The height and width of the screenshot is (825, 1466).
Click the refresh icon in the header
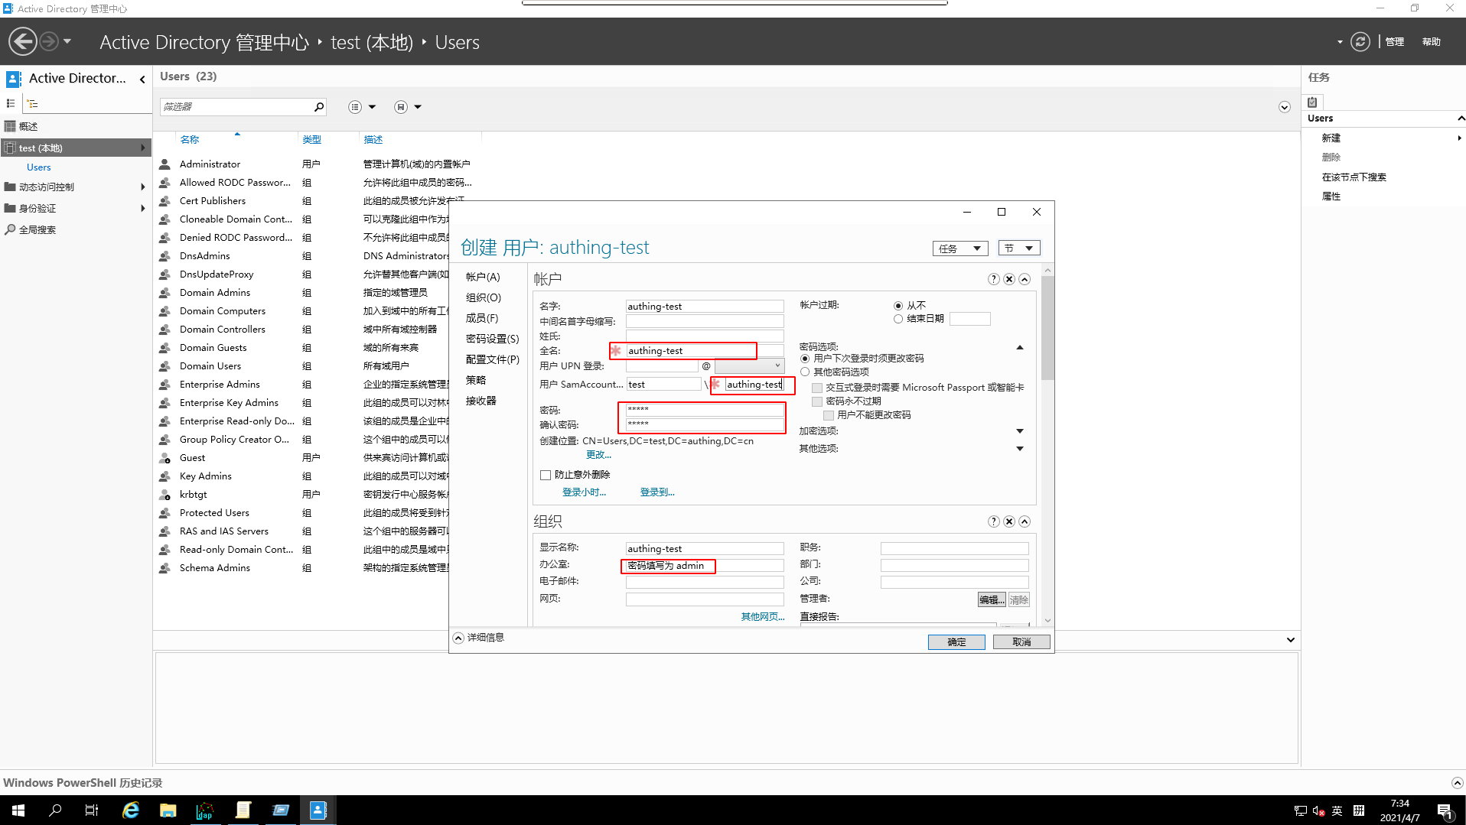[1360, 42]
